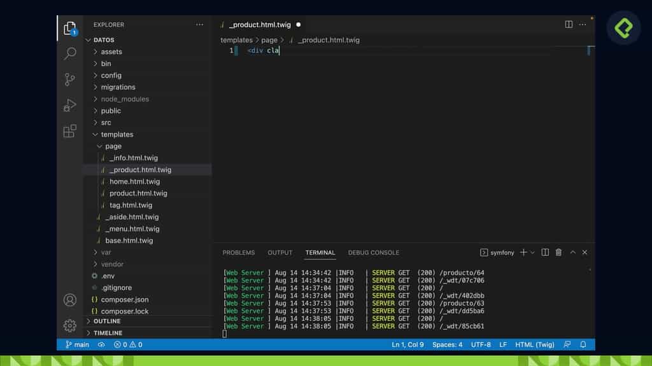
Task: Open the launch profile dropdown next to plus
Action: [x=532, y=252]
